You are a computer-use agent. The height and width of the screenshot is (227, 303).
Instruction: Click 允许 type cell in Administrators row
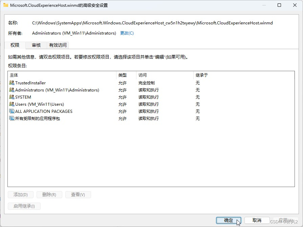[x=123, y=90]
